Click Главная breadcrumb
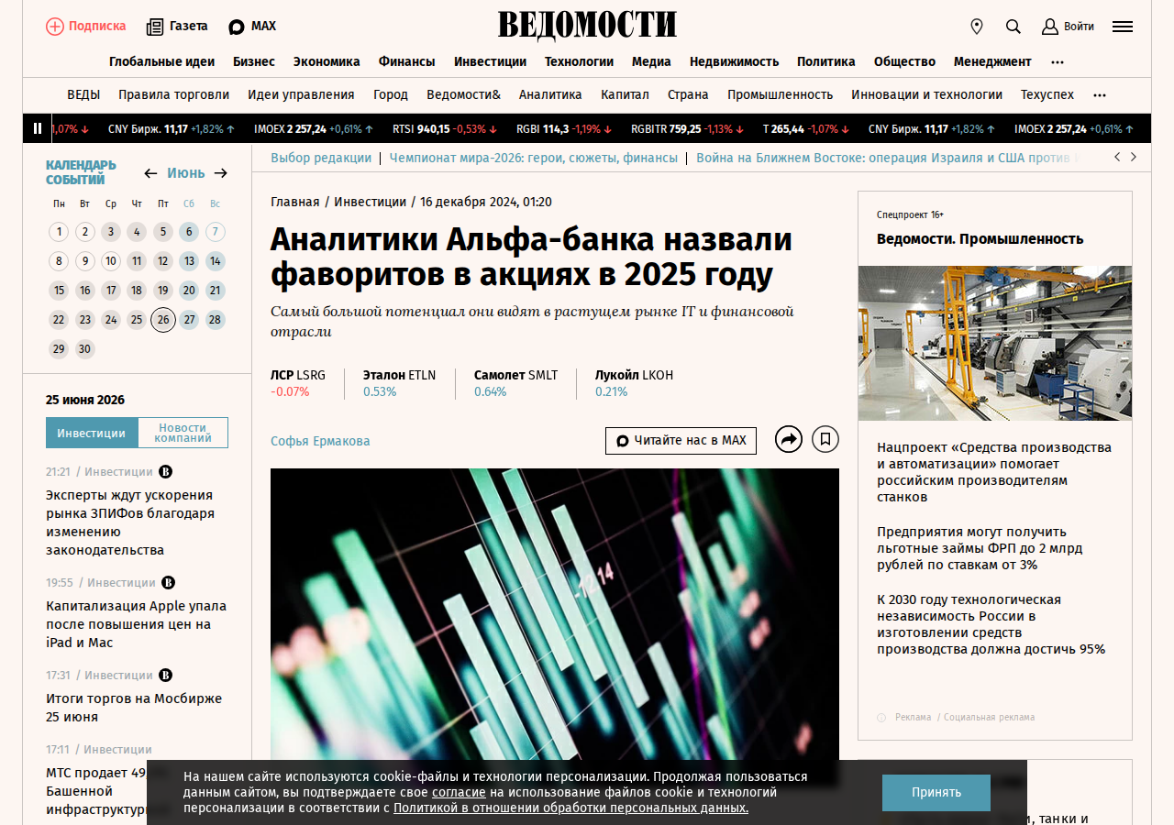 click(295, 202)
